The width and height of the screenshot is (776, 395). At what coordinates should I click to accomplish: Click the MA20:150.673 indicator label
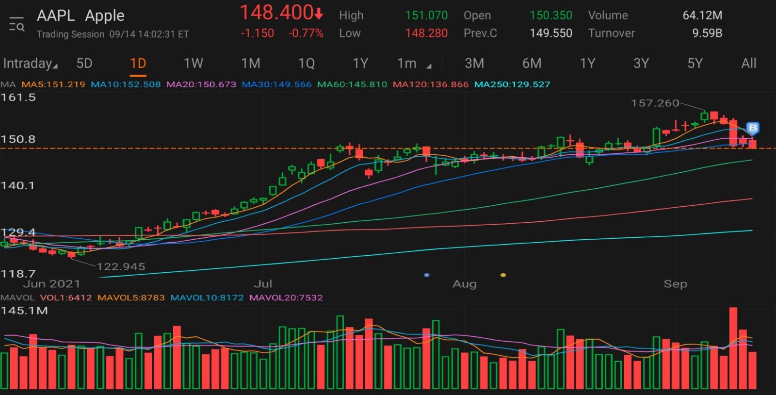coord(201,84)
